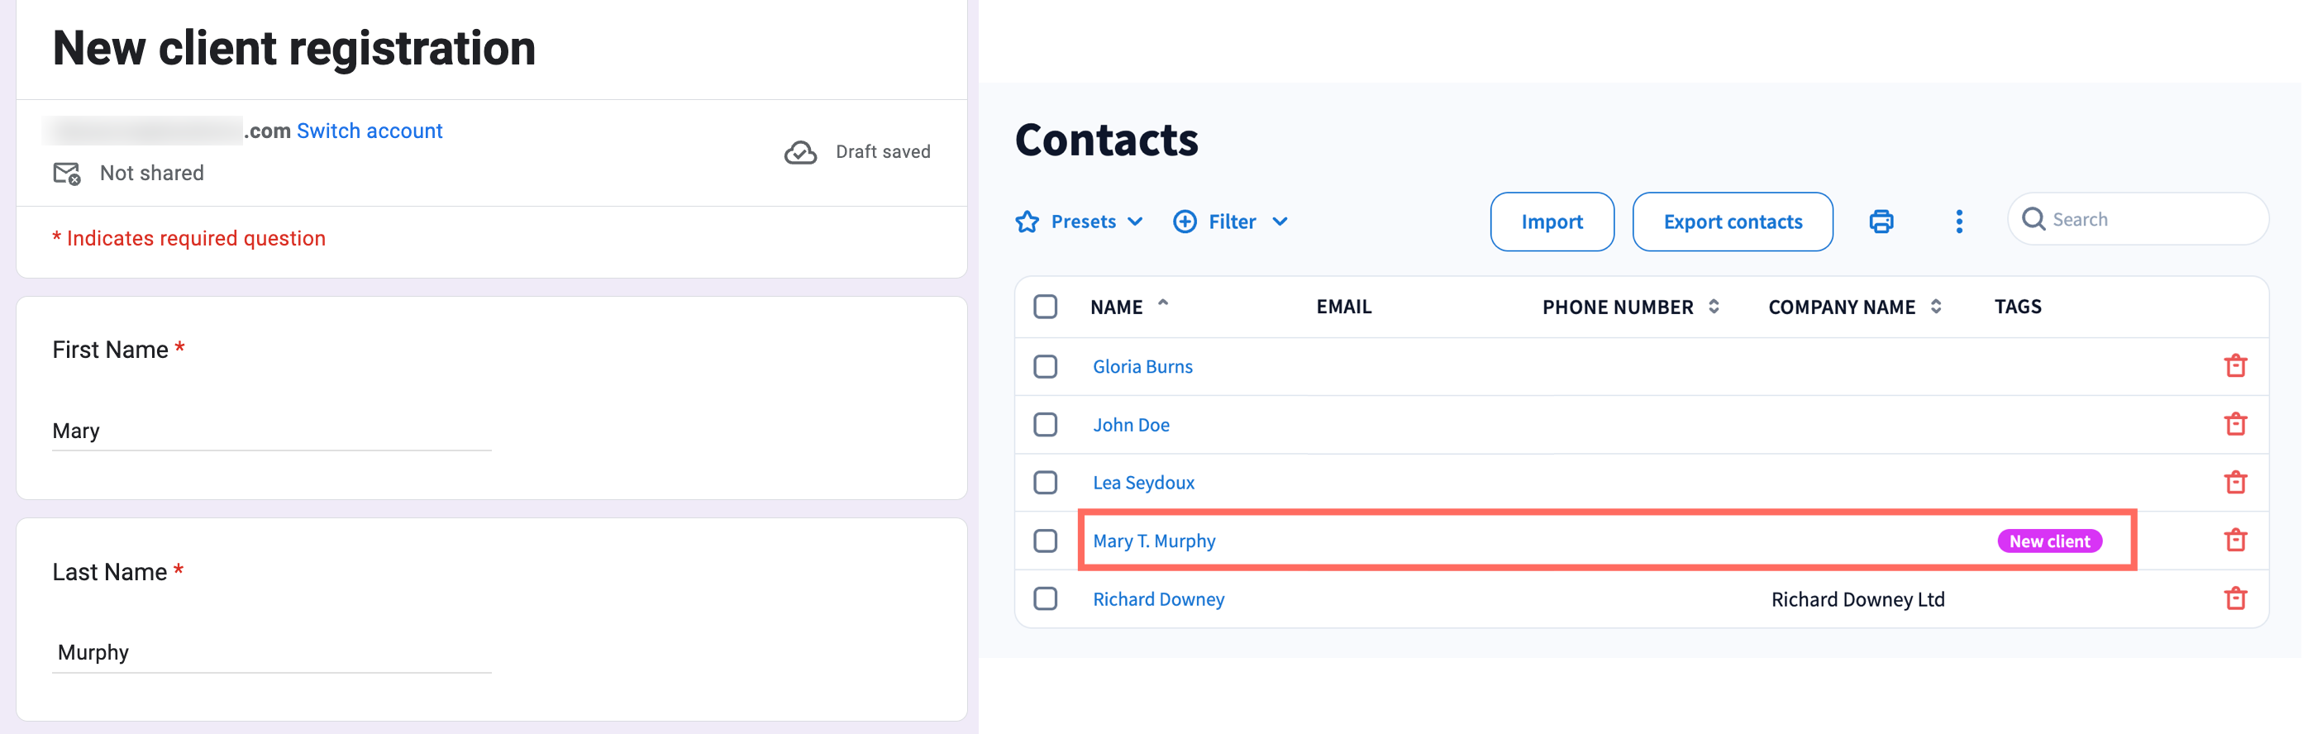Select the Mary T. Murphy row checkbox
The height and width of the screenshot is (734, 2303).
[x=1045, y=541]
